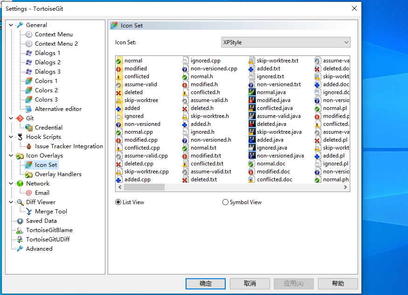
Task: Click the Overlay Handlers folder icon
Action: point(29,174)
